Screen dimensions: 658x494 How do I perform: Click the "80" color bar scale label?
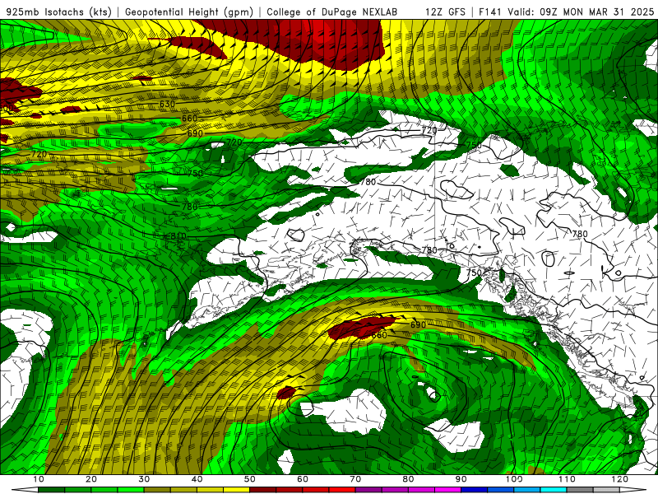pos(408,479)
